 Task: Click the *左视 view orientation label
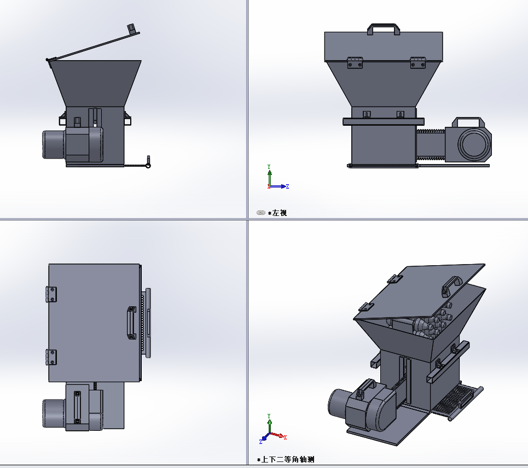(277, 213)
